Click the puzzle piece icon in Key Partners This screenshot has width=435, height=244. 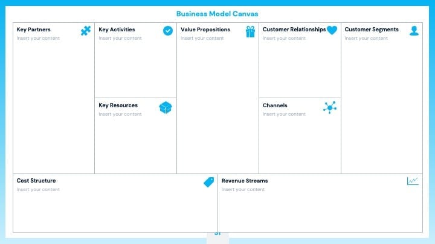pos(86,31)
